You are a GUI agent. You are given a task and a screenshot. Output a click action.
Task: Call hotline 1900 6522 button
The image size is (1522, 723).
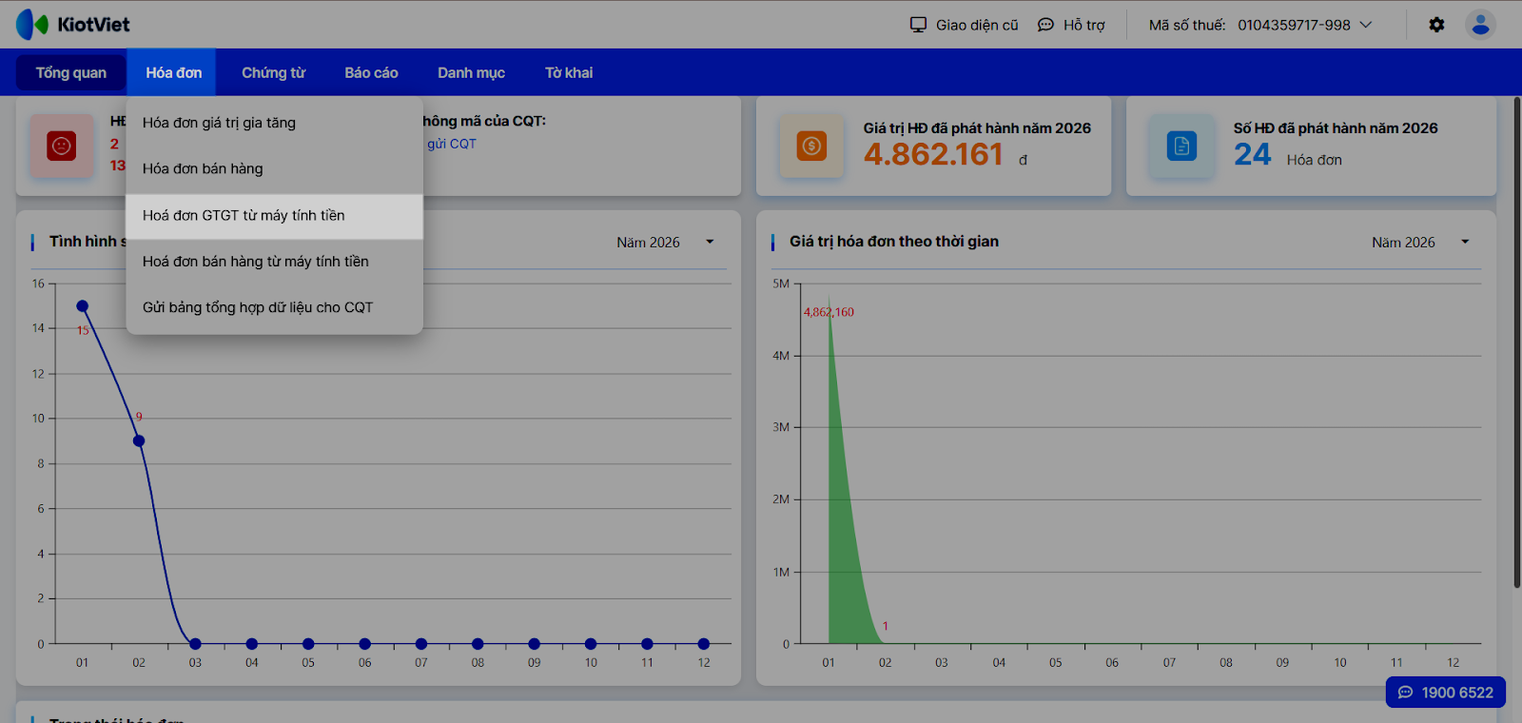click(1446, 693)
